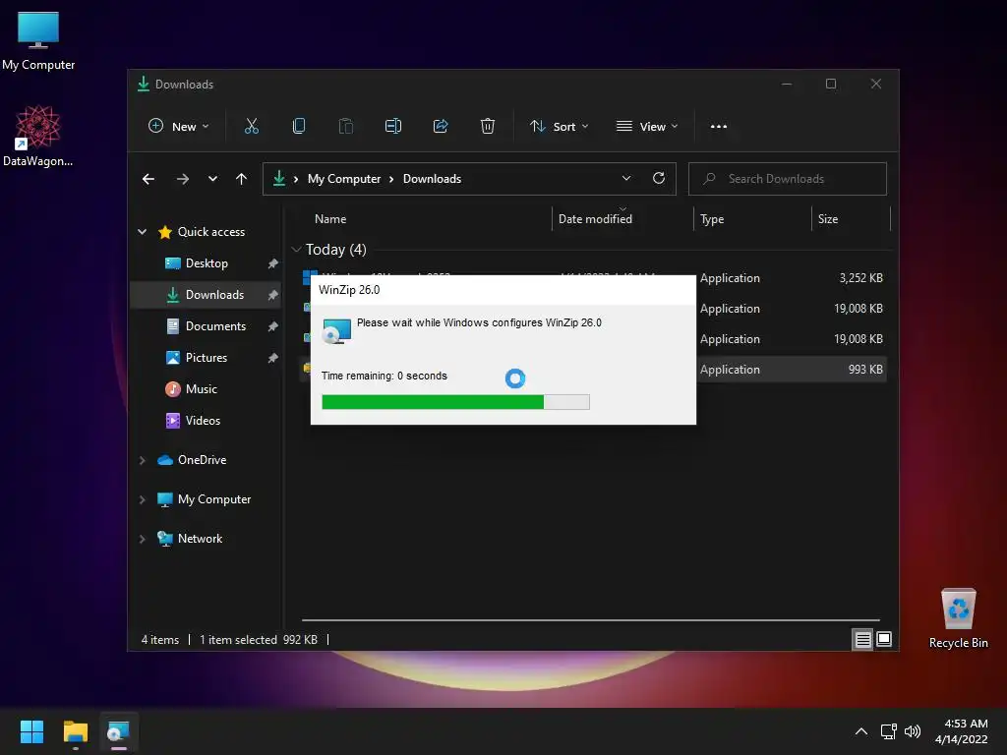Click the Search Downloads field

click(x=788, y=179)
